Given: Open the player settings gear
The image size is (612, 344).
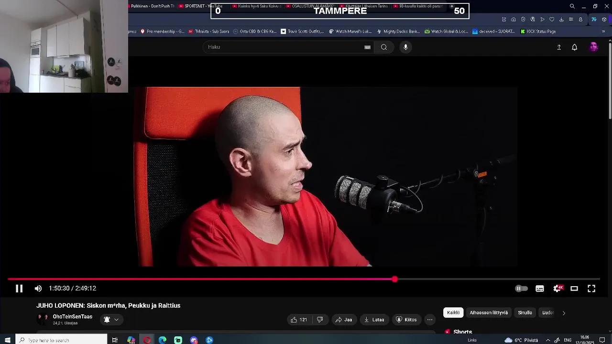Looking at the screenshot, I should 557,289.
